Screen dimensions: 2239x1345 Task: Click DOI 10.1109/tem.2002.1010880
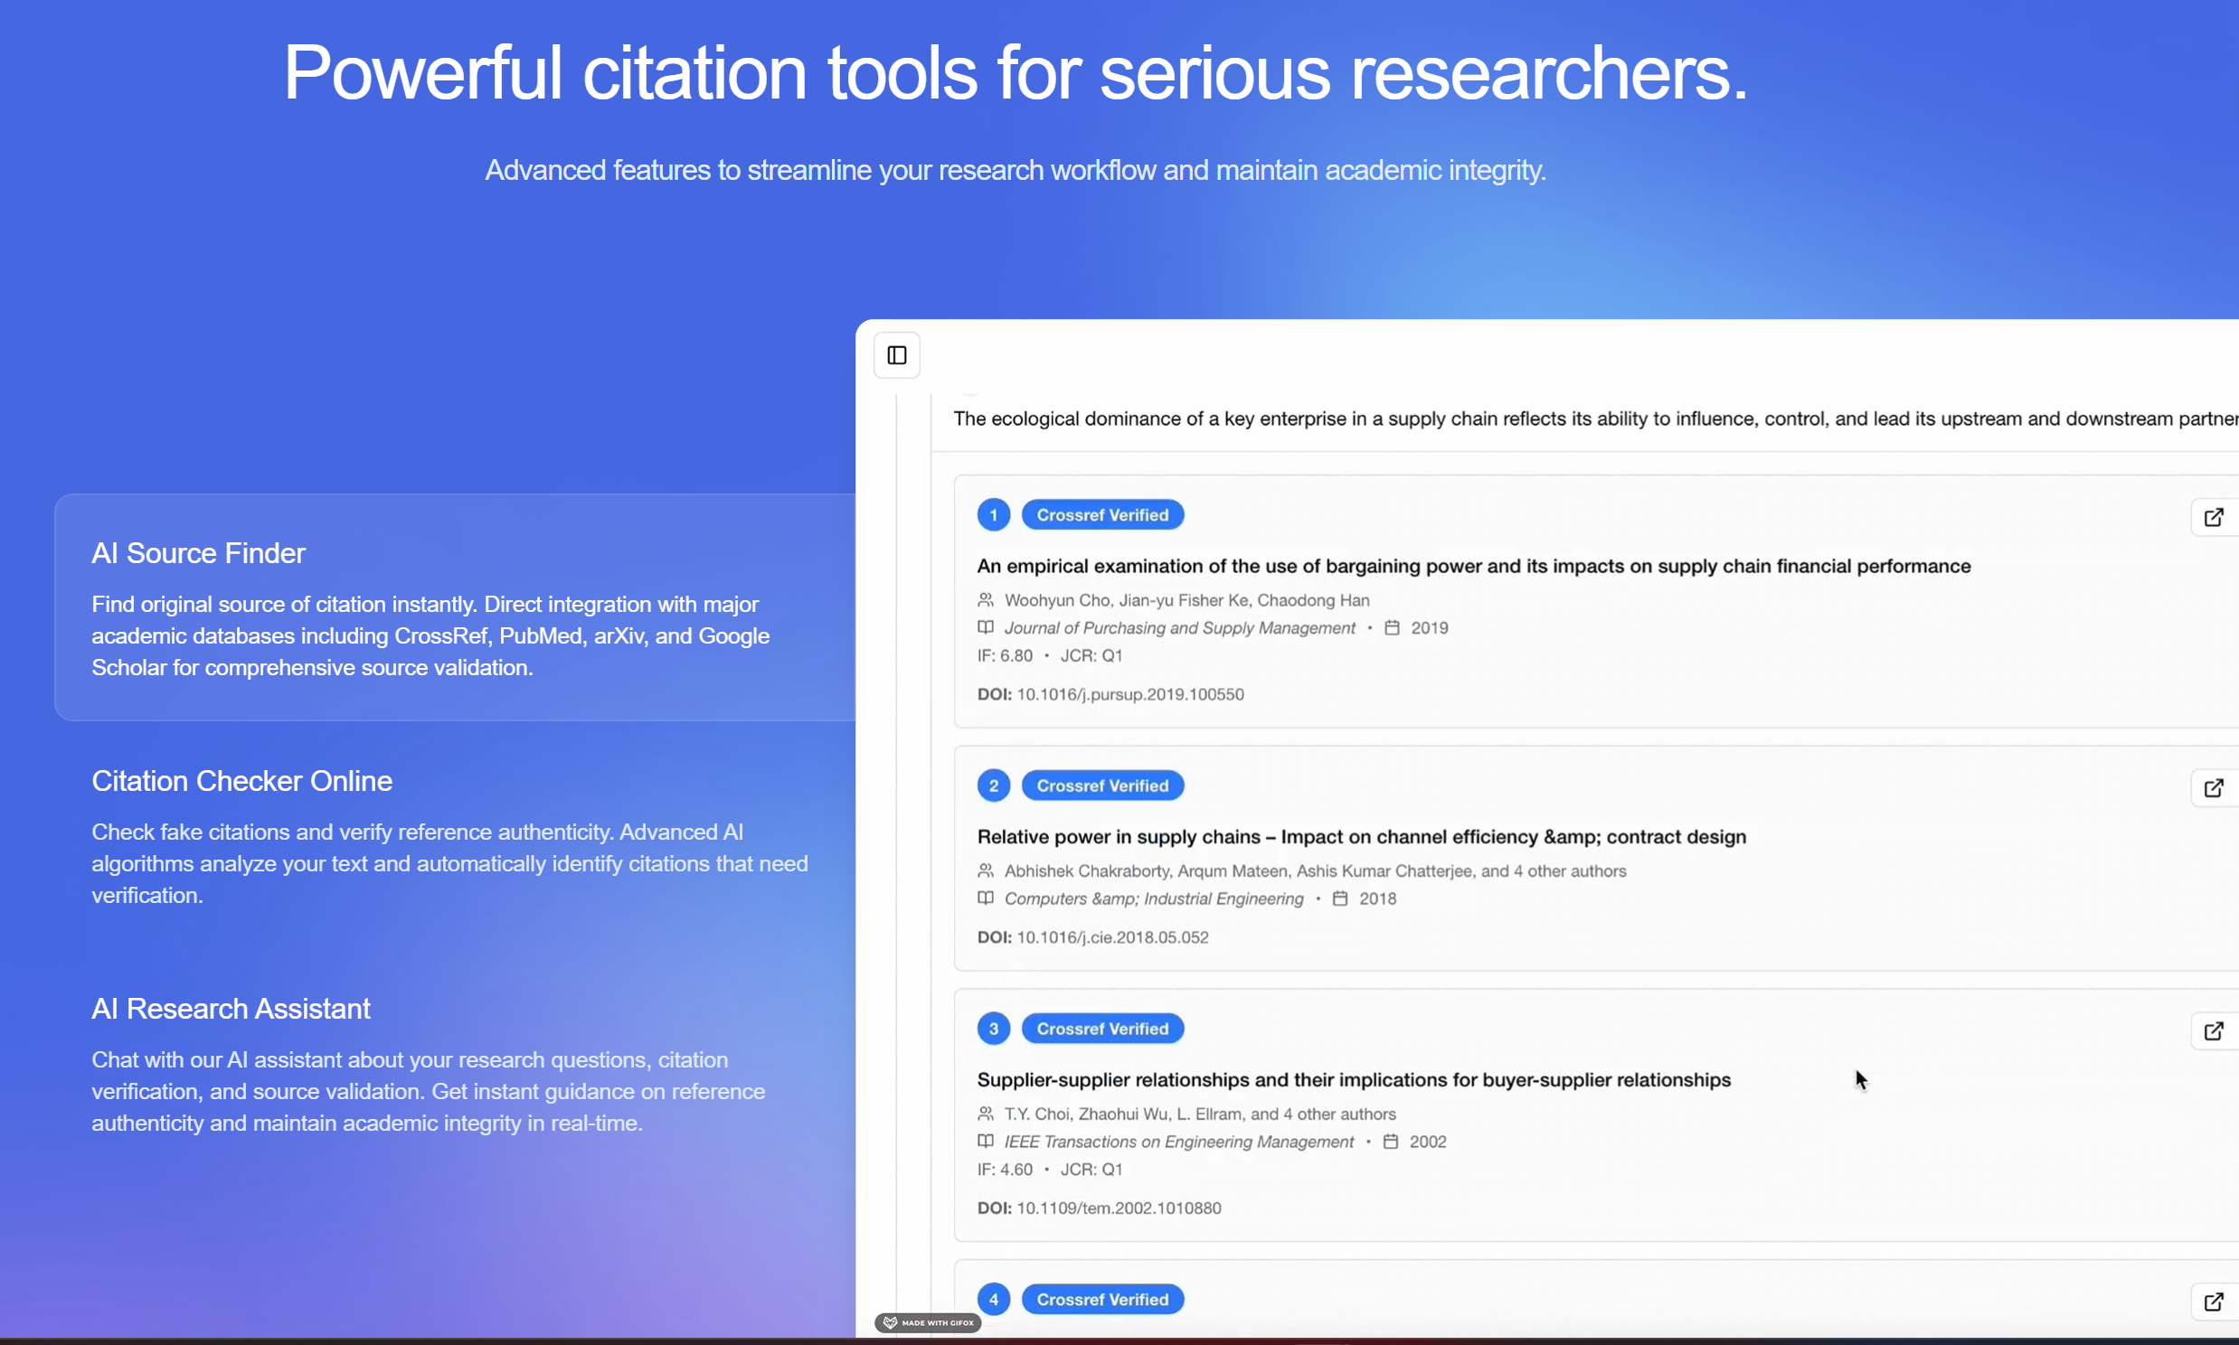pos(1118,1209)
